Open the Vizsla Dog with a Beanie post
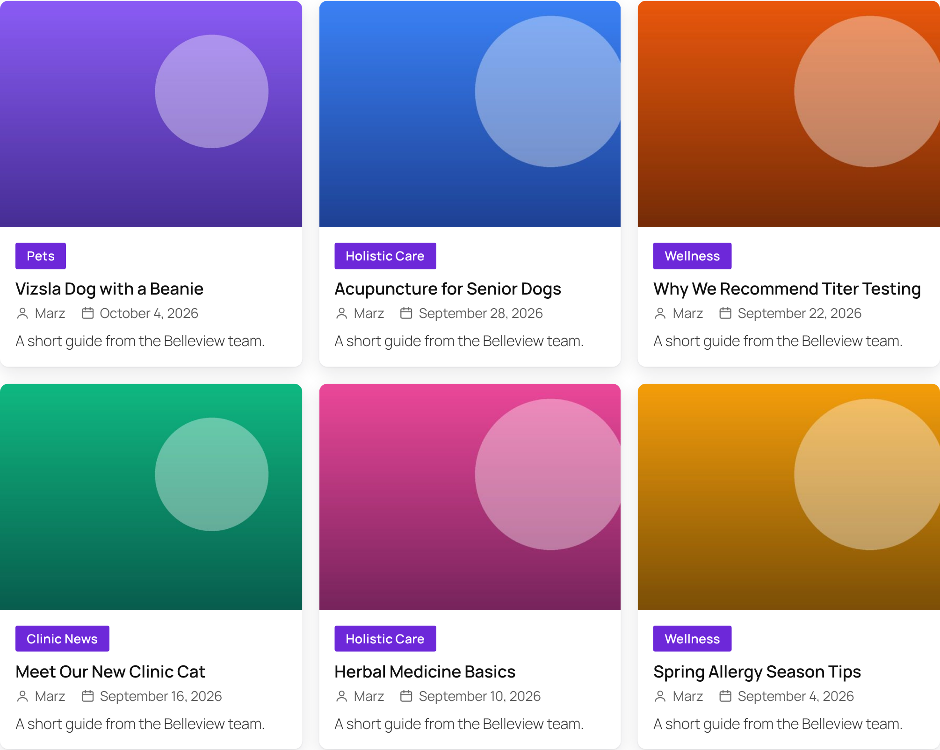 [x=109, y=289]
